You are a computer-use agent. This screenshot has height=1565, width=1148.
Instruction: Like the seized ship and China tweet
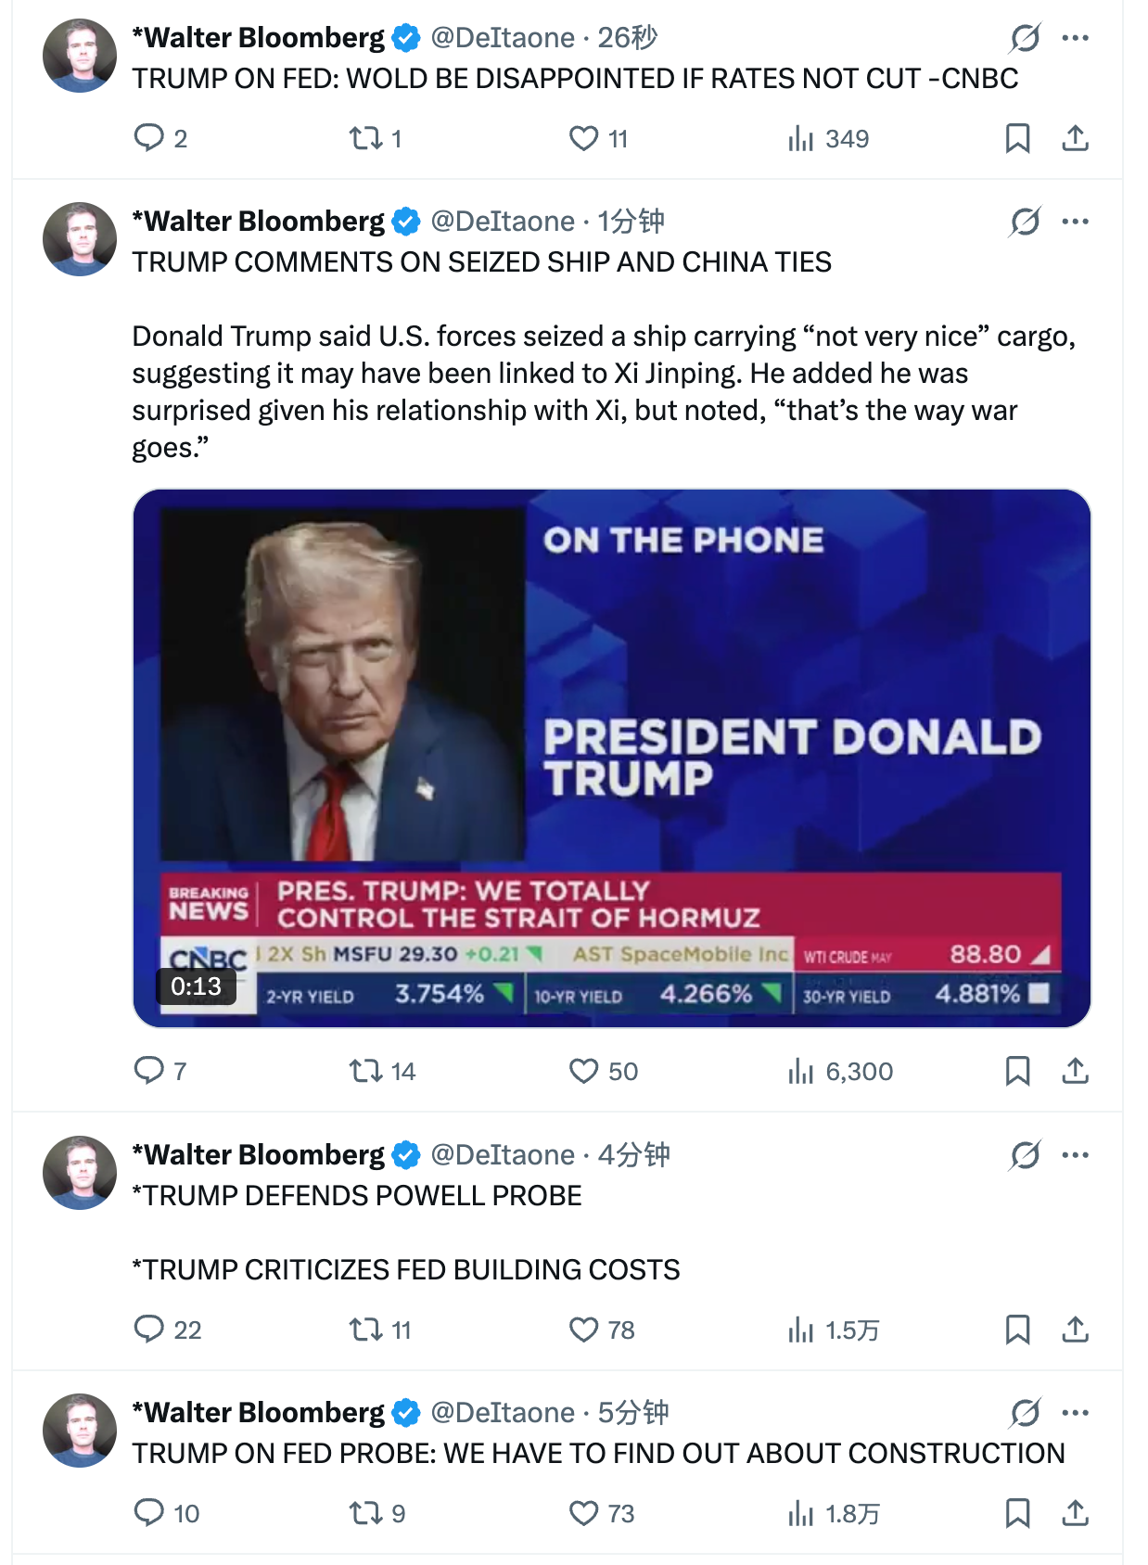click(583, 1071)
